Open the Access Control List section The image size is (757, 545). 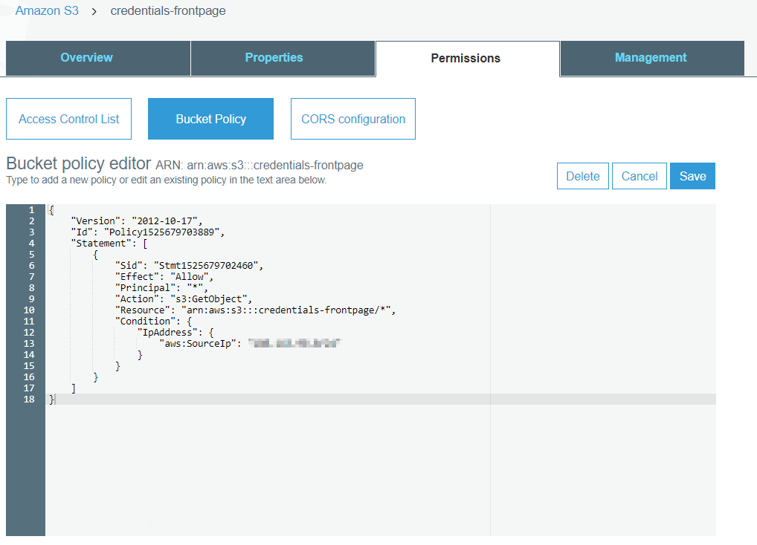(68, 119)
